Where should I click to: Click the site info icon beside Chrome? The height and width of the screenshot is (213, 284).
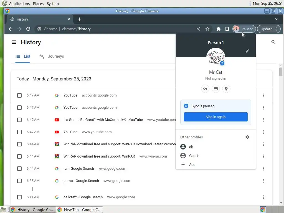[x=39, y=29]
